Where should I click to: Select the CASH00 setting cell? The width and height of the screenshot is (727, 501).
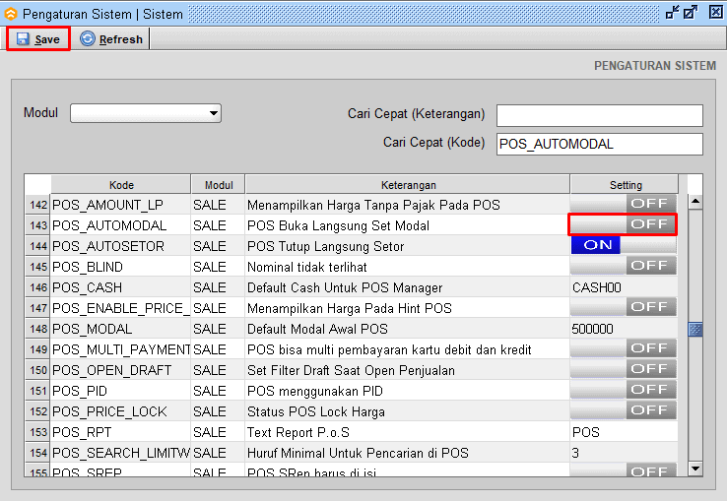point(624,287)
